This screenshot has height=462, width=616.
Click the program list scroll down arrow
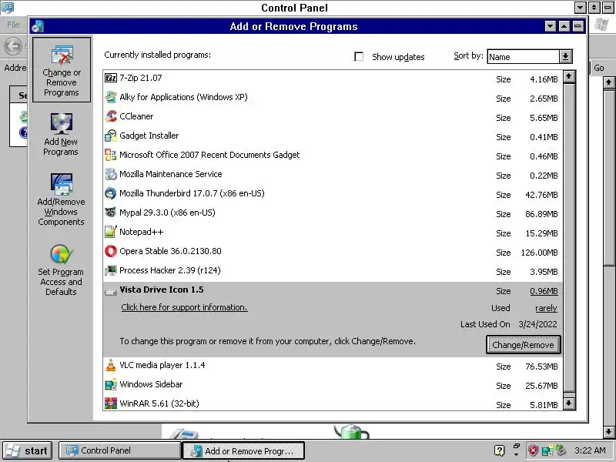569,403
